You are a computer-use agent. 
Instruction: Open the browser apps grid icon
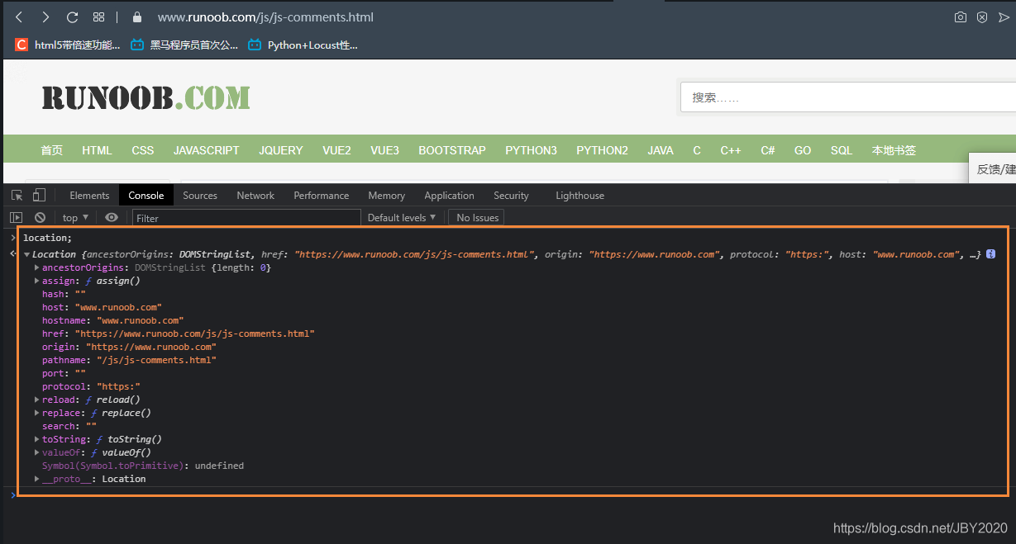(98, 17)
